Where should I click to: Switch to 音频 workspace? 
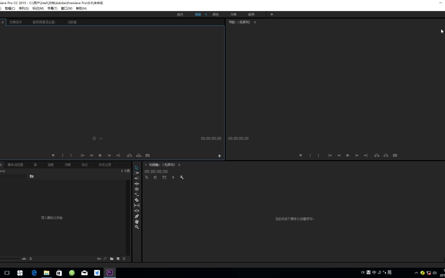pos(251,14)
